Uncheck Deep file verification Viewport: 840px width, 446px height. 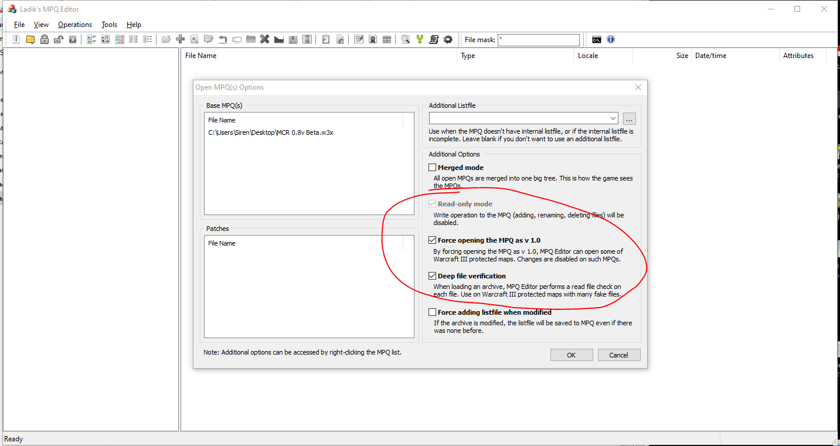click(x=433, y=276)
